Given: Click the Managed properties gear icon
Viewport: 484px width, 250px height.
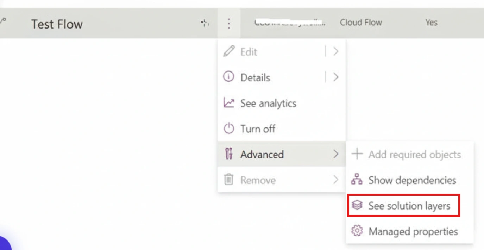Looking at the screenshot, I should click(357, 231).
